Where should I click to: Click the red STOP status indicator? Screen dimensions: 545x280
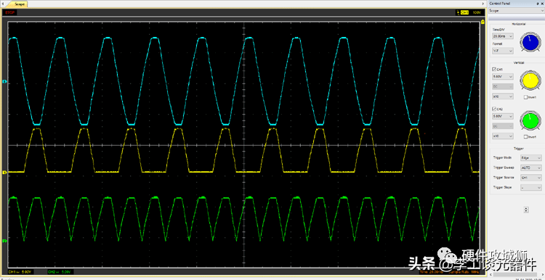pyautogui.click(x=9, y=12)
